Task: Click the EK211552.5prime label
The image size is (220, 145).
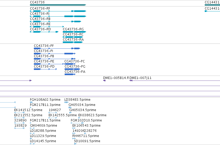Action: tap(28, 115)
